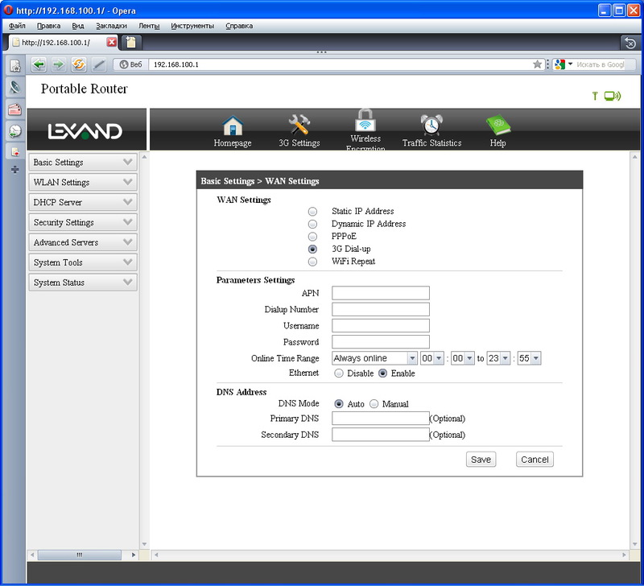Select the 3G Dial-up option

(x=312, y=250)
